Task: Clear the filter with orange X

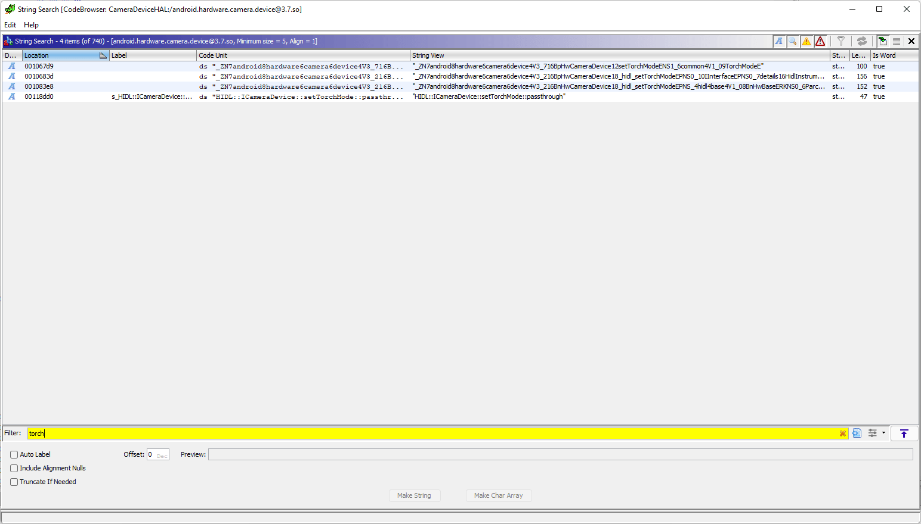Action: [x=843, y=433]
